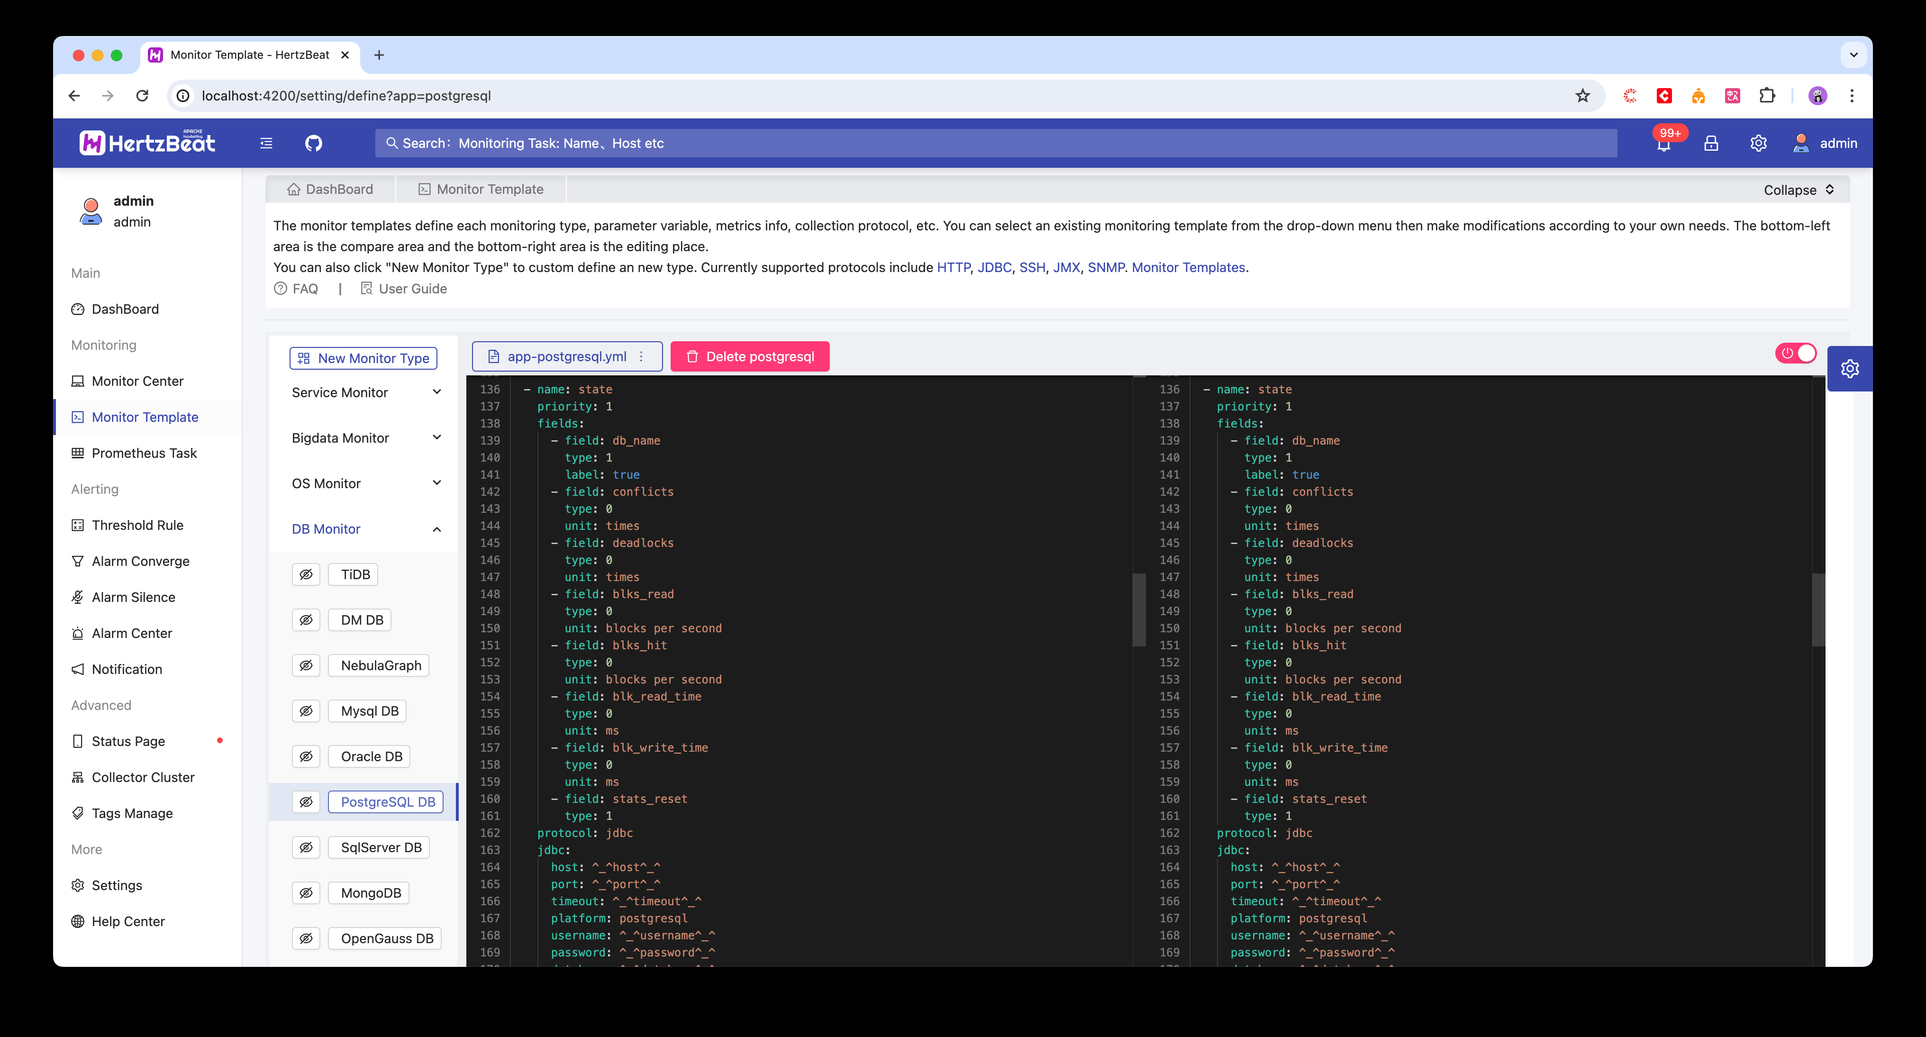
Task: Open Monitor Center in the sidebar
Action: point(136,381)
